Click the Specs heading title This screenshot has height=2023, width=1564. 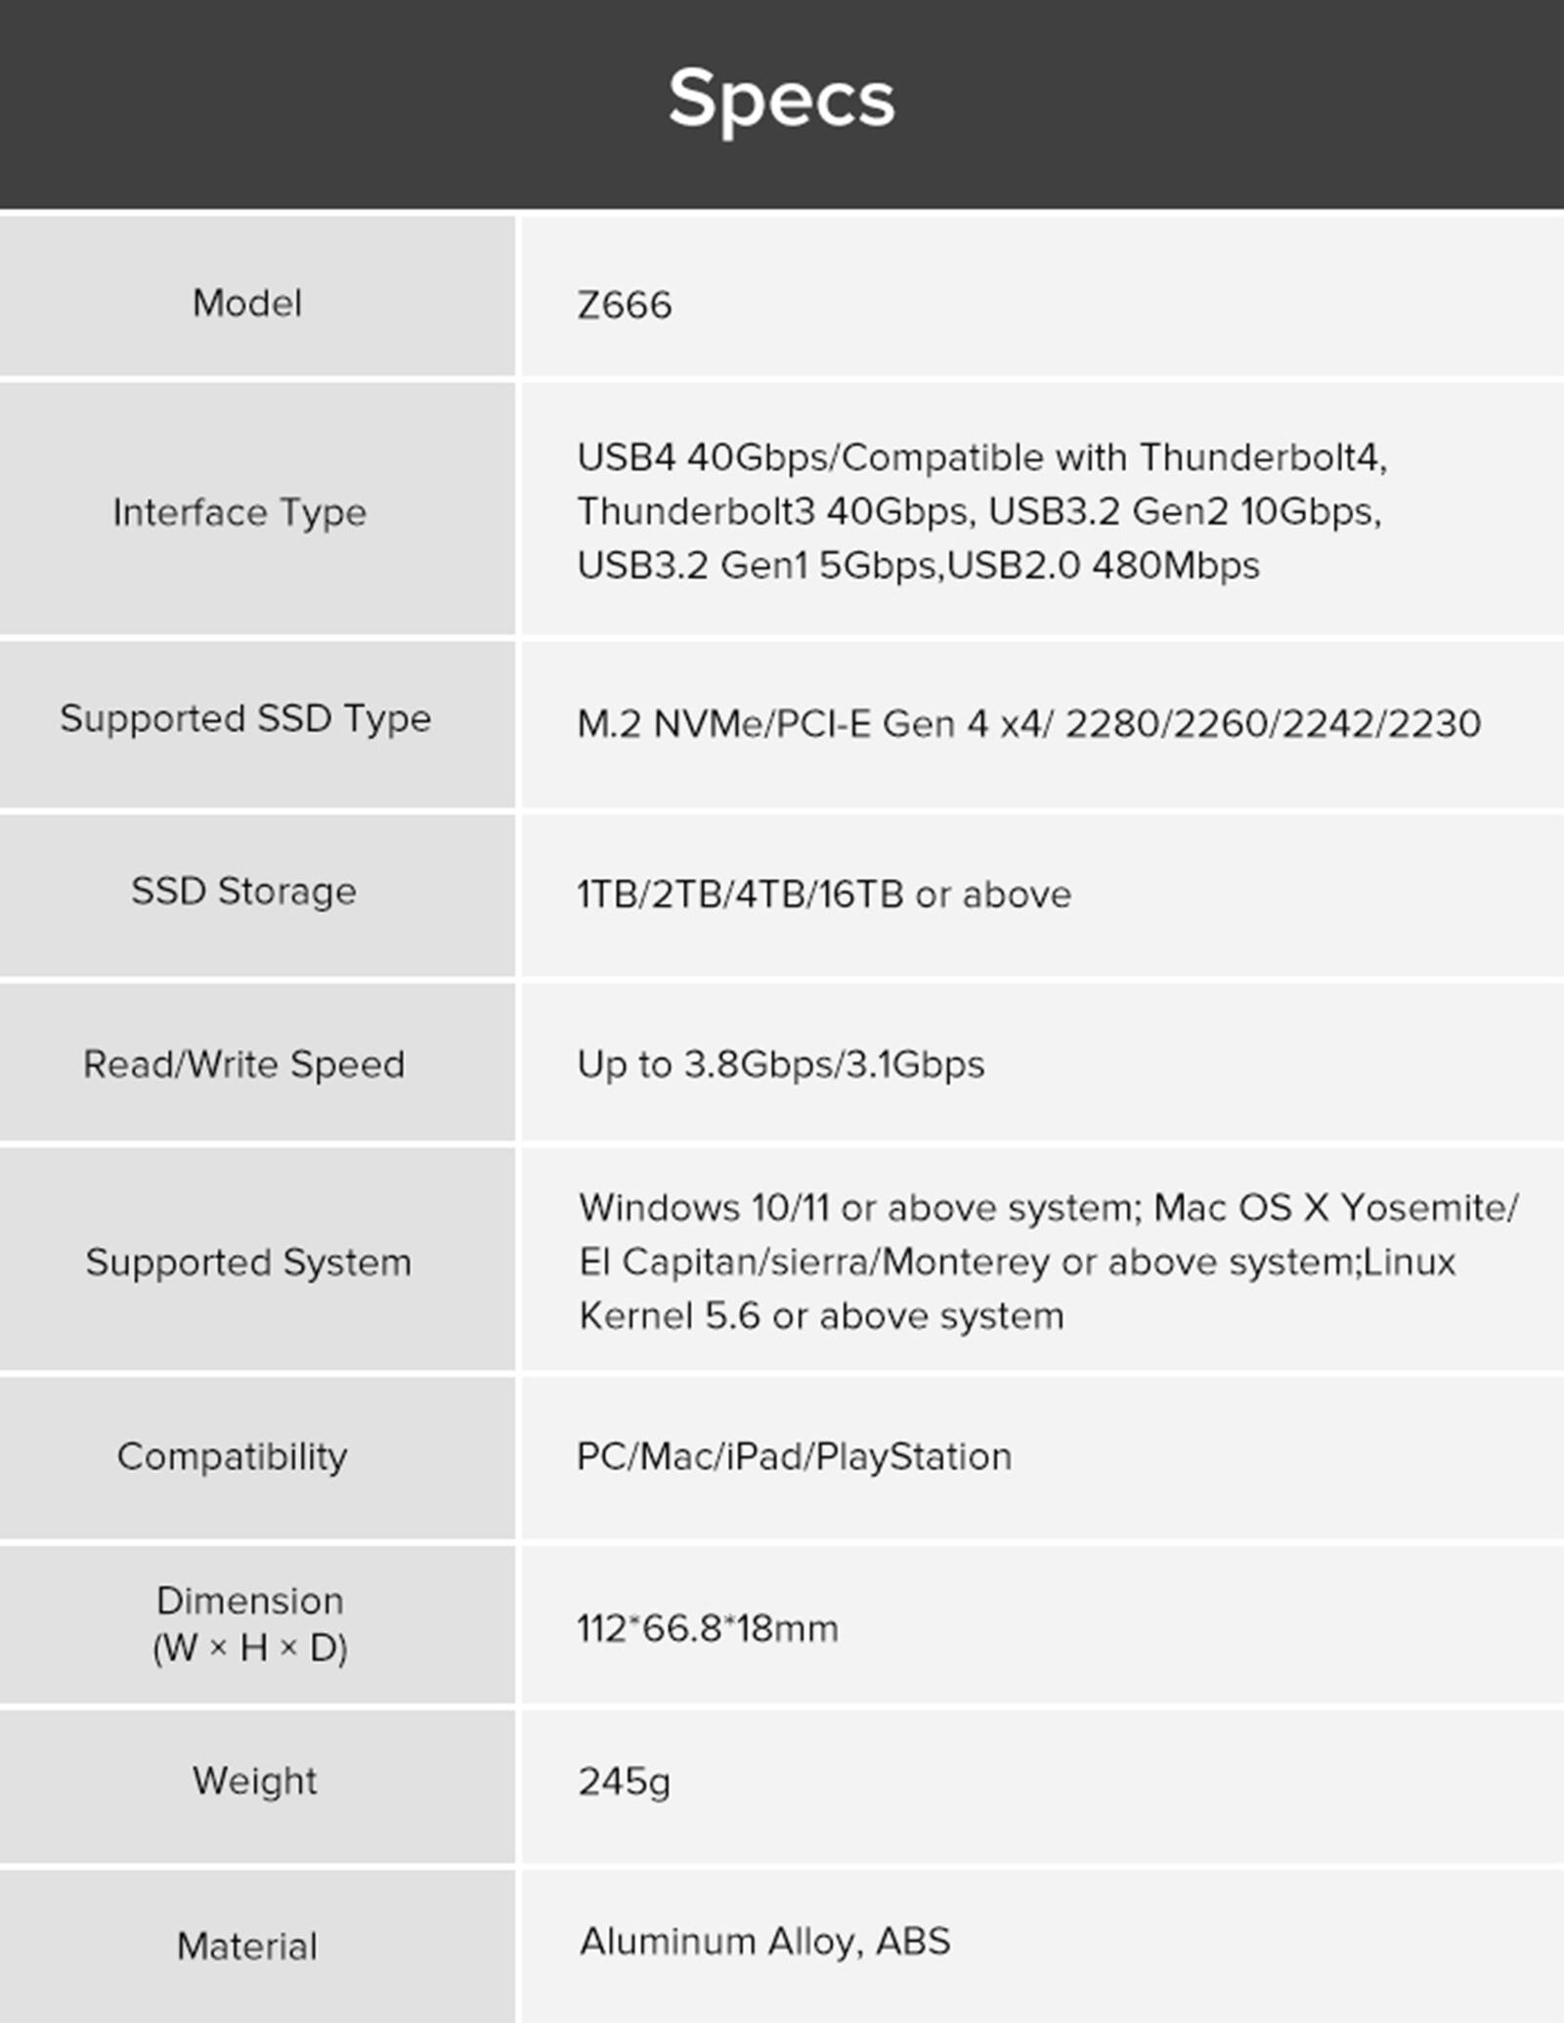pos(781,100)
